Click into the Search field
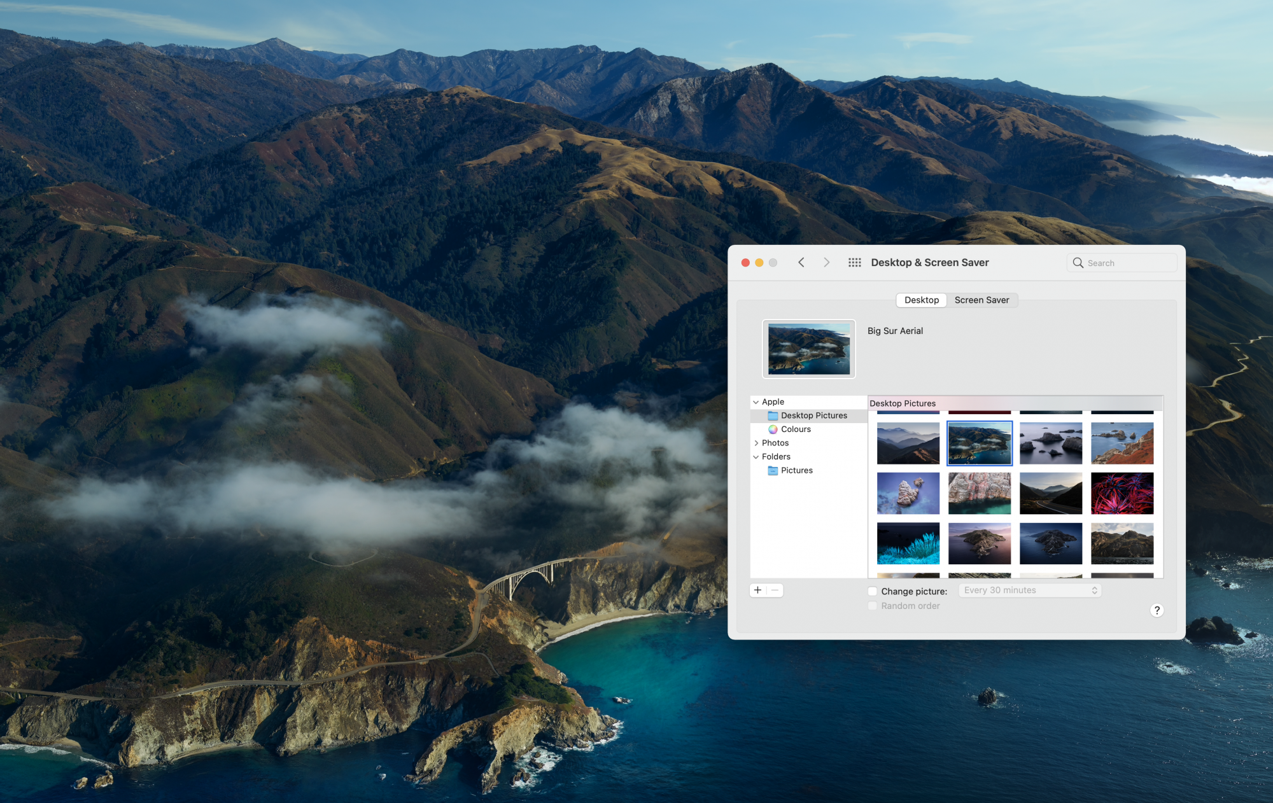1273x803 pixels. click(1122, 263)
